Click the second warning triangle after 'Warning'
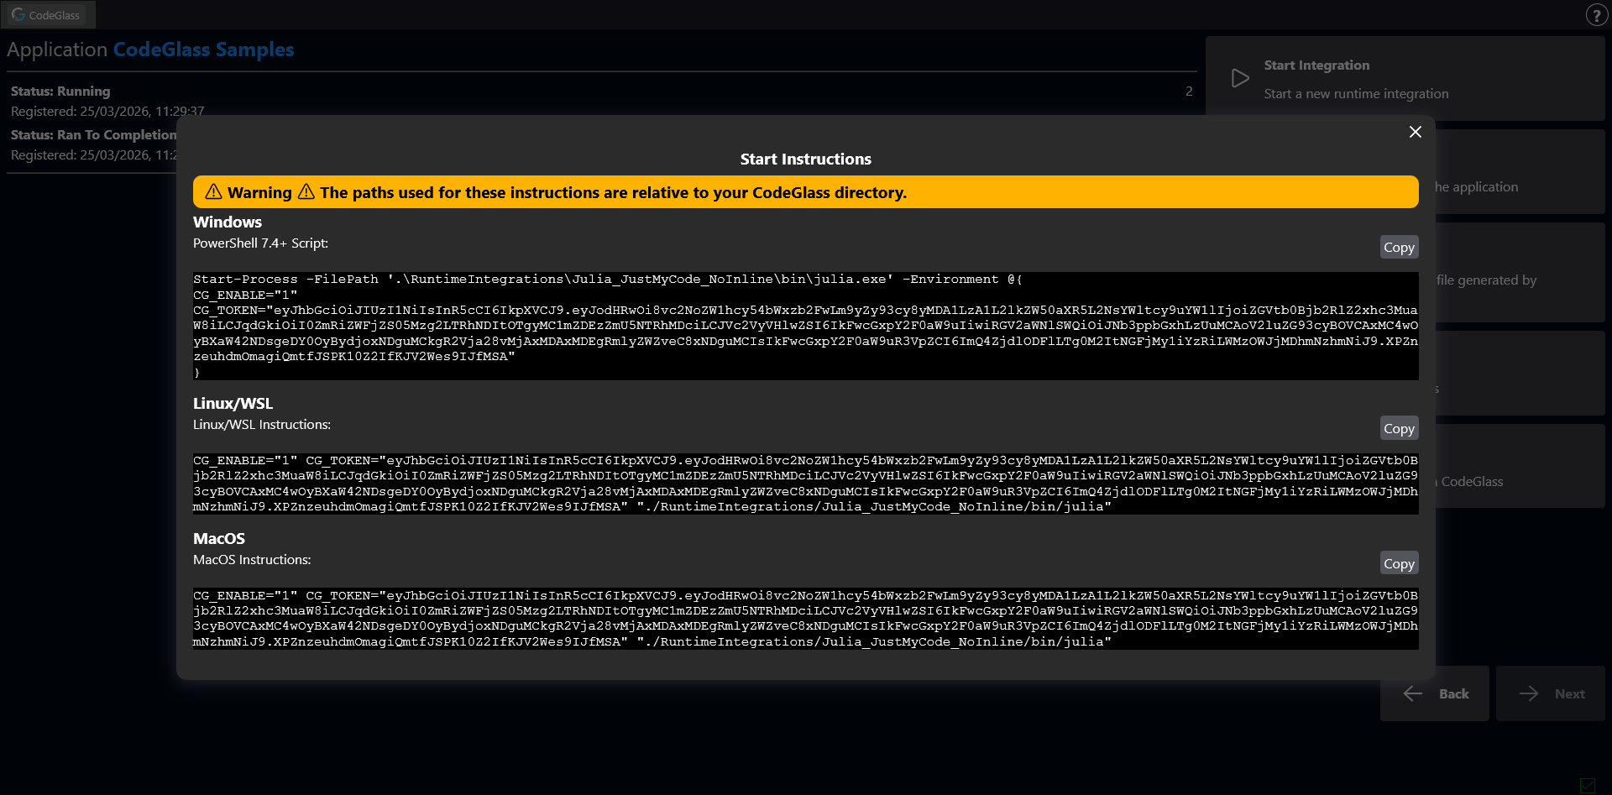 coord(306,192)
